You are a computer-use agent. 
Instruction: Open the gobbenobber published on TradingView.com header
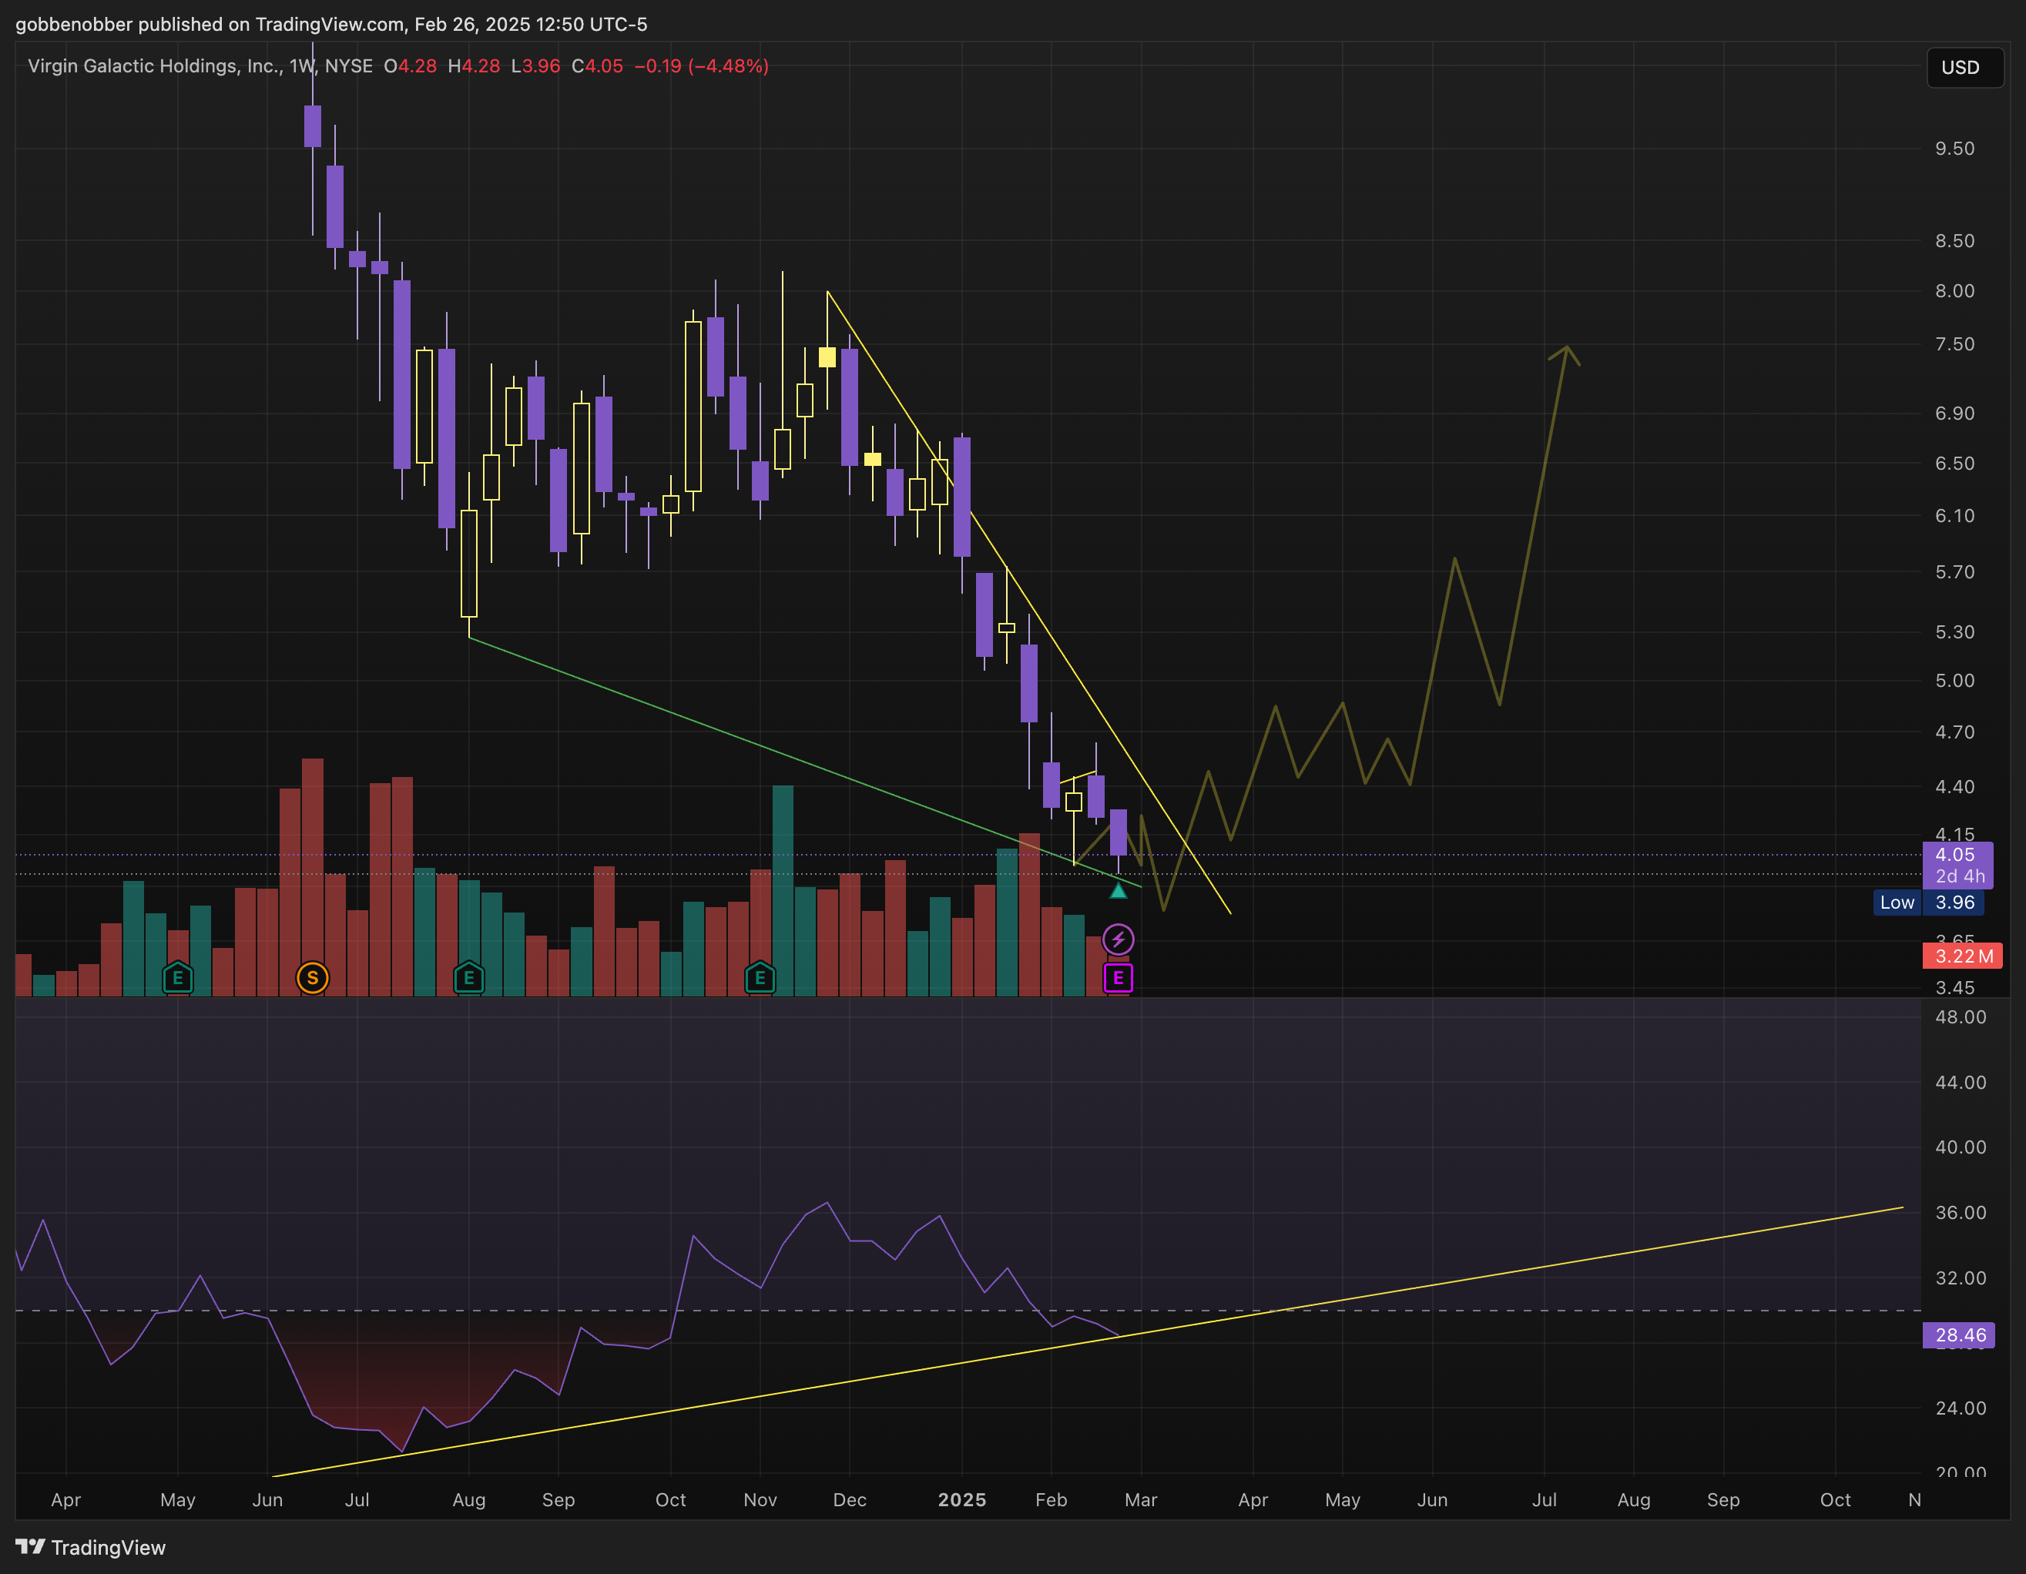pyautogui.click(x=331, y=24)
